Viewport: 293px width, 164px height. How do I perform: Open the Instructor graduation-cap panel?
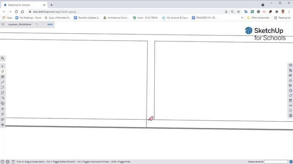[x=290, y=75]
